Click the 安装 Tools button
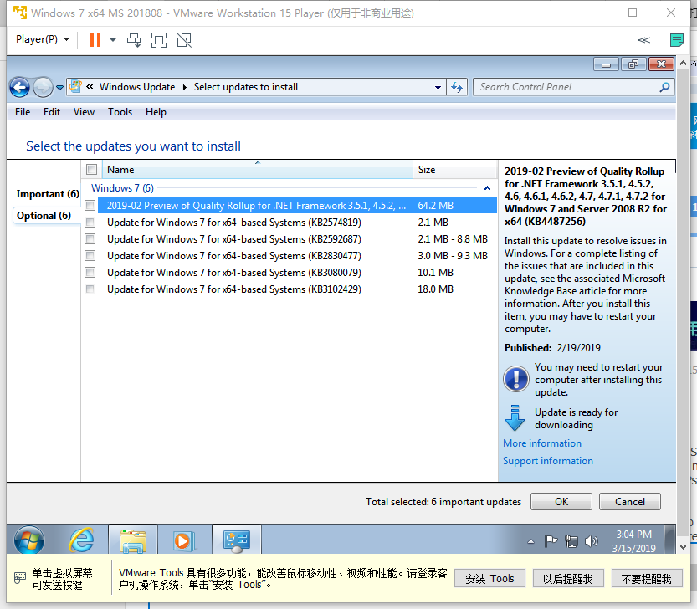The width and height of the screenshot is (697, 609). [x=489, y=578]
